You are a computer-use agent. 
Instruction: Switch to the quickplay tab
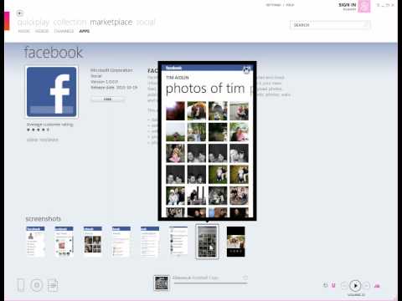(x=33, y=22)
